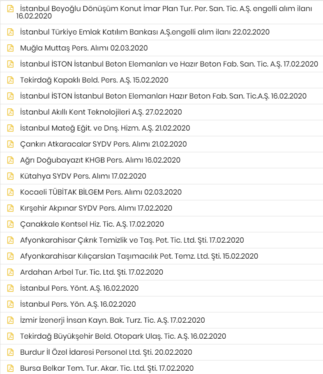Screen dimensions: 323x374
Task: Open Kütahya SYDV Pers. Alımı 17.02.2020
Action: pyautogui.click(x=83, y=176)
